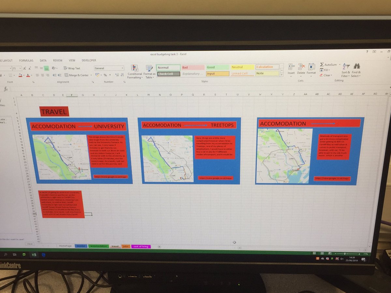Screen dimensions: 391x293
Task: Toggle Top Align button
Action: click(36, 68)
